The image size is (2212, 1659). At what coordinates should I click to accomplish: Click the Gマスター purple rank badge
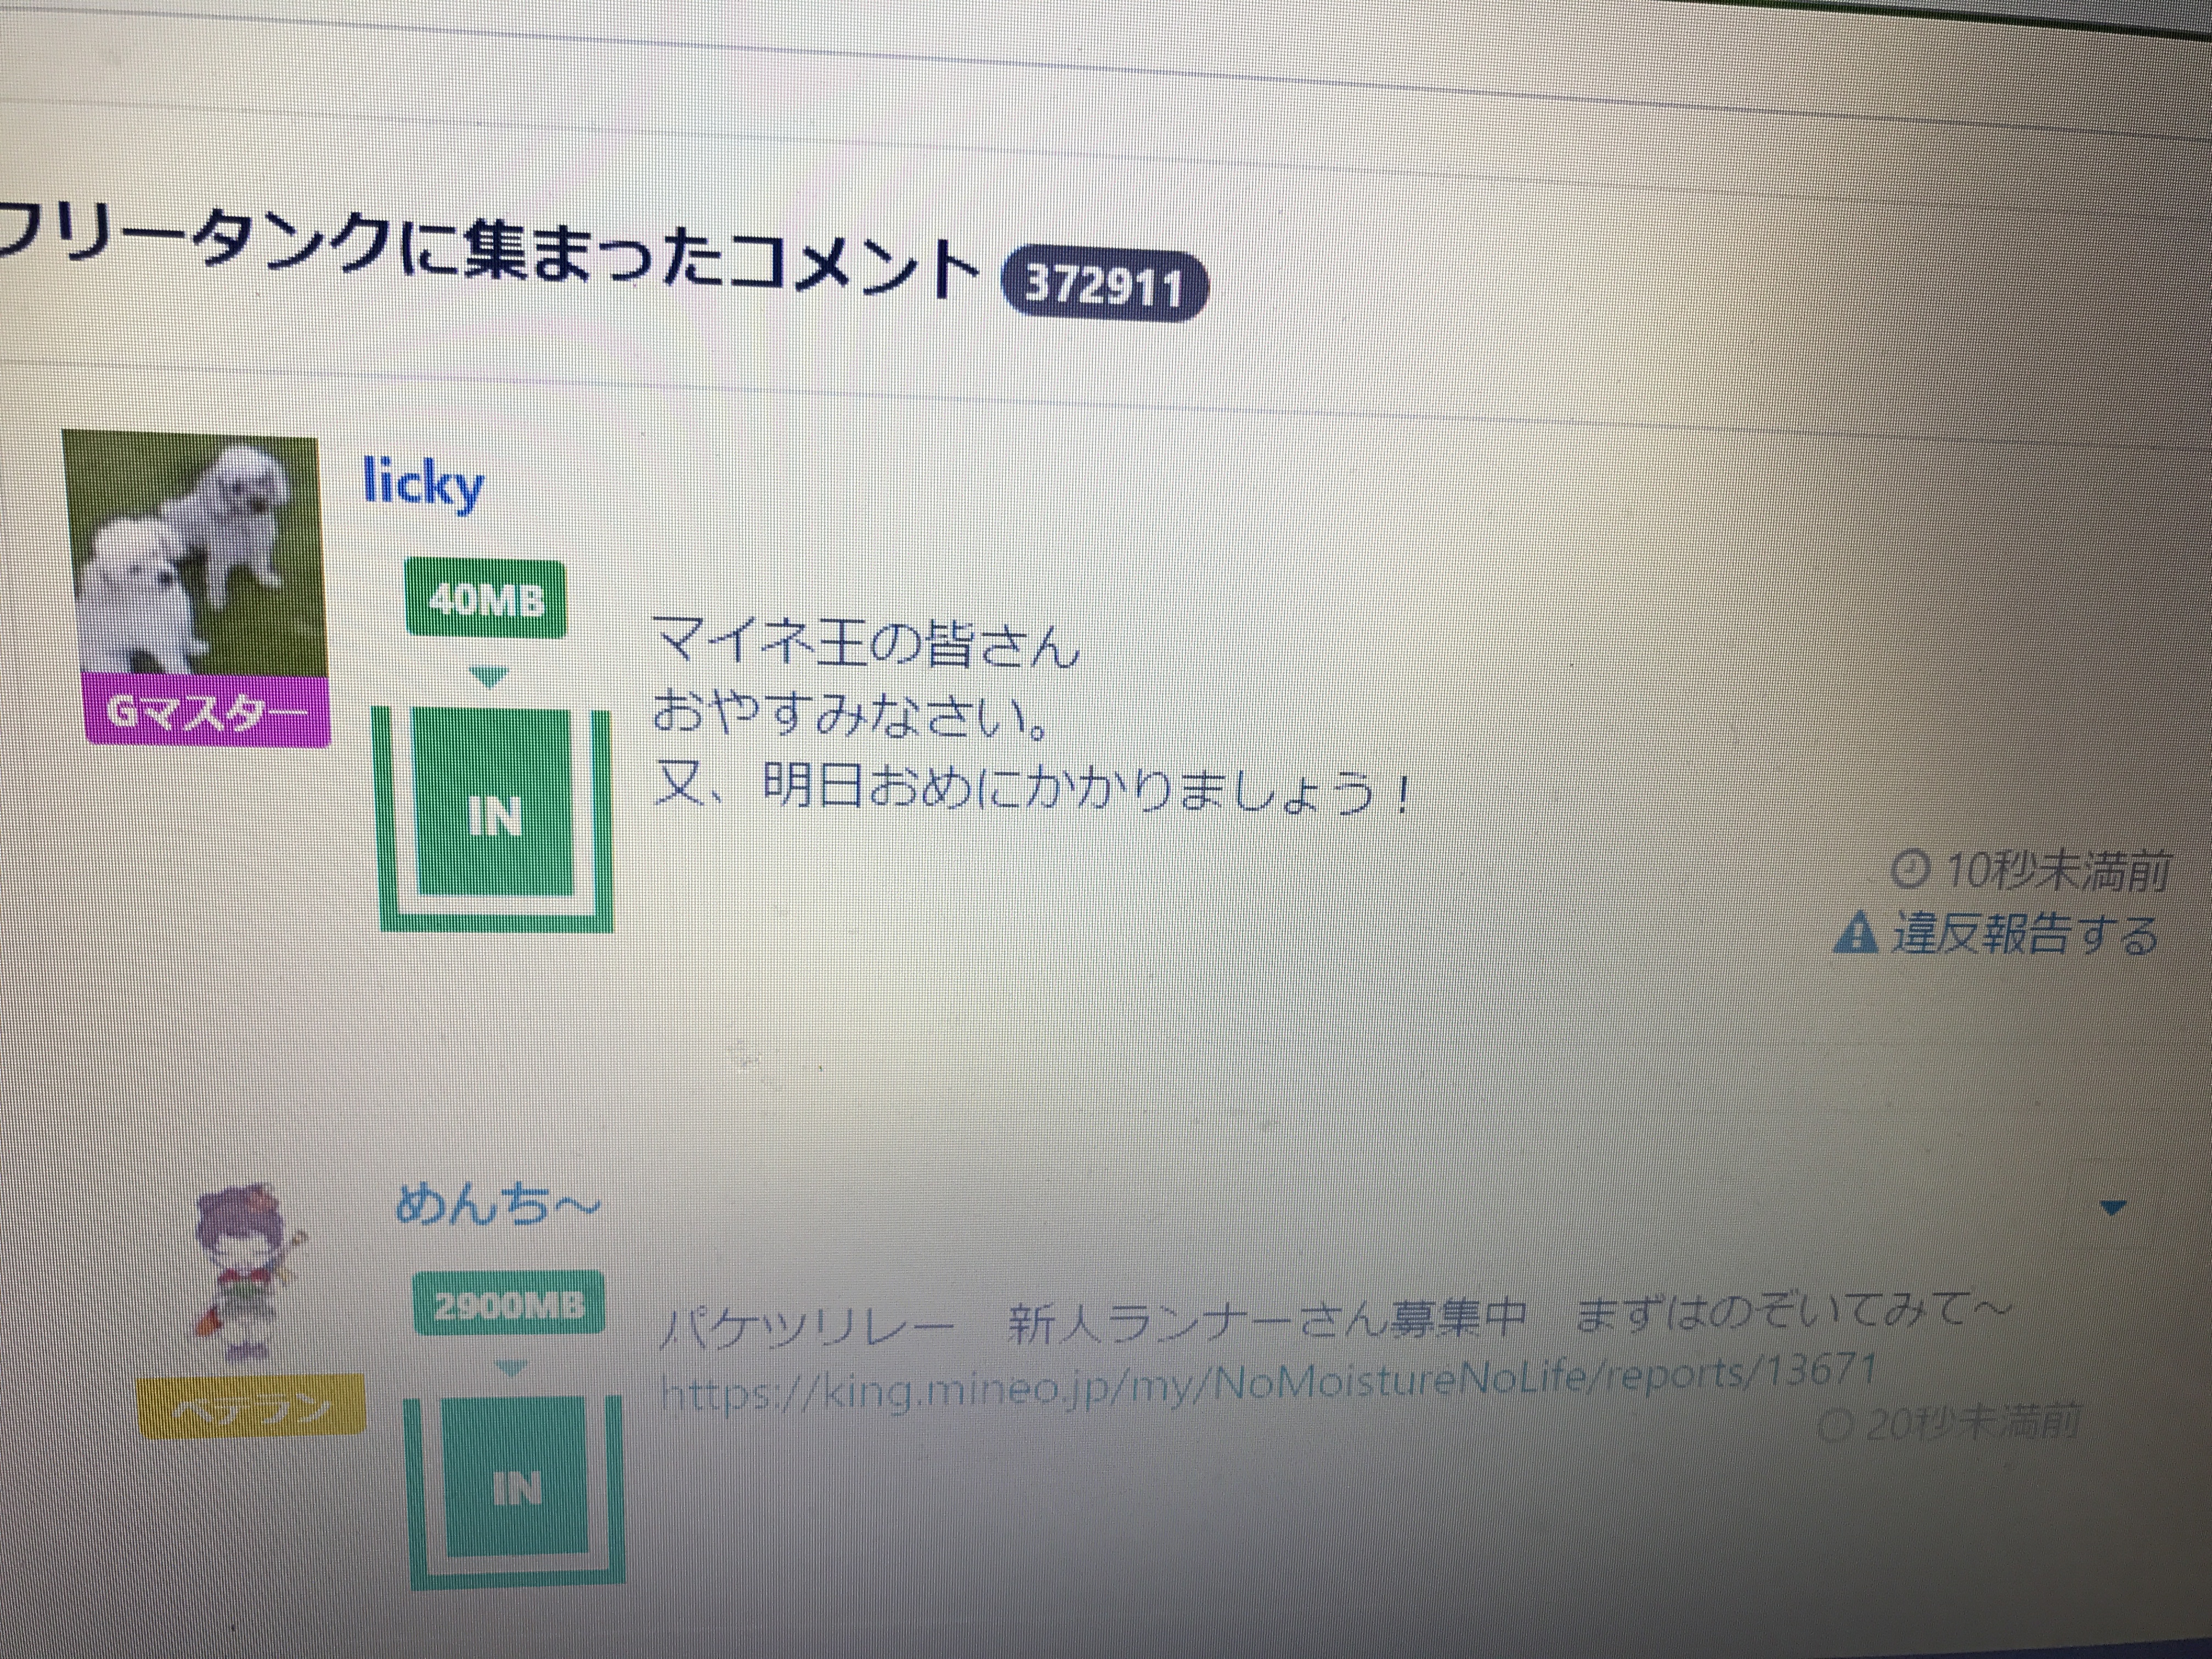[x=208, y=712]
